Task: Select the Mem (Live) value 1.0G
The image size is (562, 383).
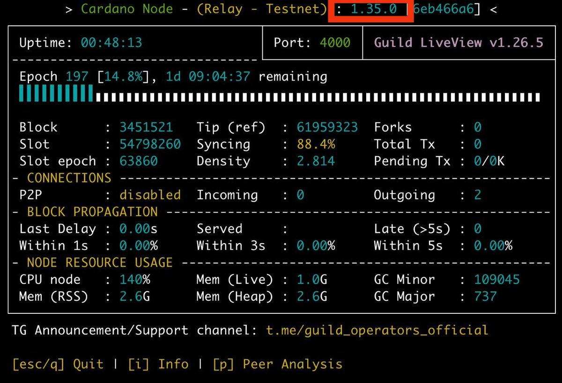Action: coord(312,279)
